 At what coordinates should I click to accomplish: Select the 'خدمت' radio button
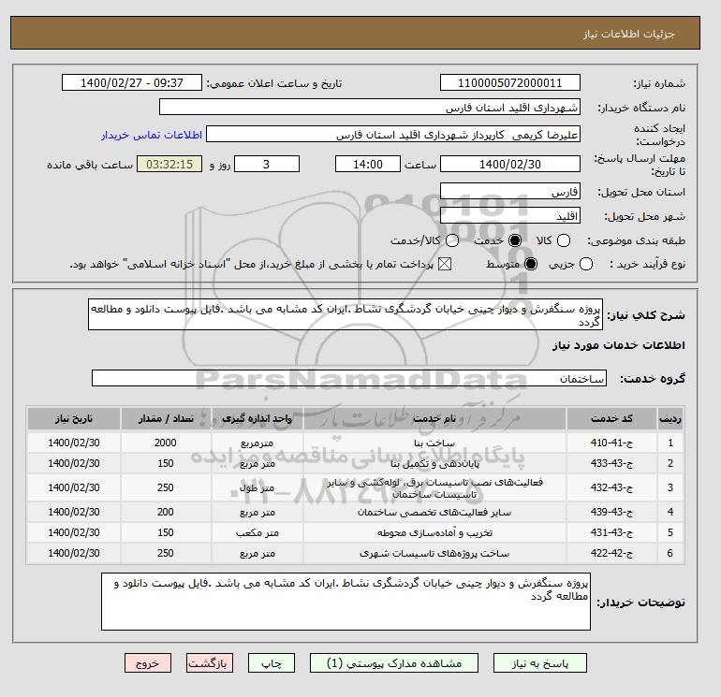pos(515,240)
